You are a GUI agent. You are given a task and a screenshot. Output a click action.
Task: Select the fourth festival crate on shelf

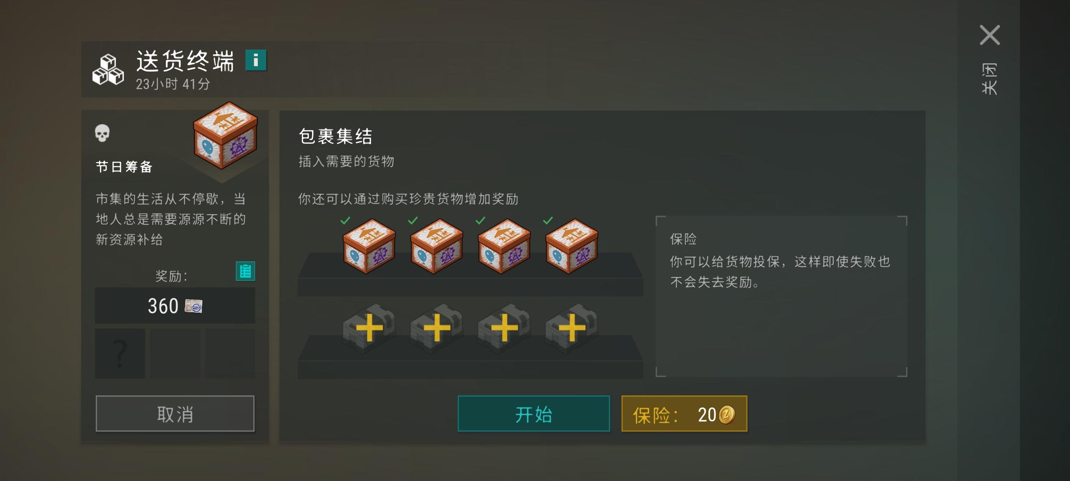tap(572, 246)
